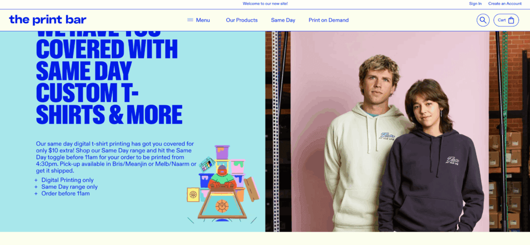Click the Sign In link
530x245 pixels.
475,4
